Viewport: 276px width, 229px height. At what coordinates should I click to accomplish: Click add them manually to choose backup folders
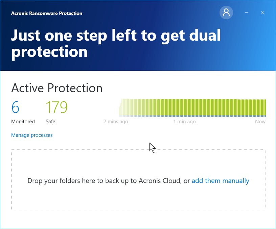(221, 181)
